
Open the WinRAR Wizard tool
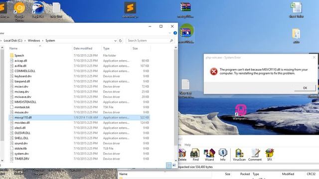(209, 155)
